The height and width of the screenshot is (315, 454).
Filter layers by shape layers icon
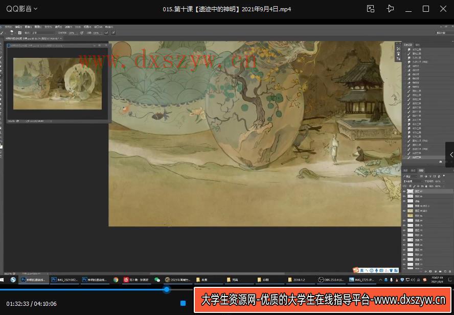coord(435,176)
